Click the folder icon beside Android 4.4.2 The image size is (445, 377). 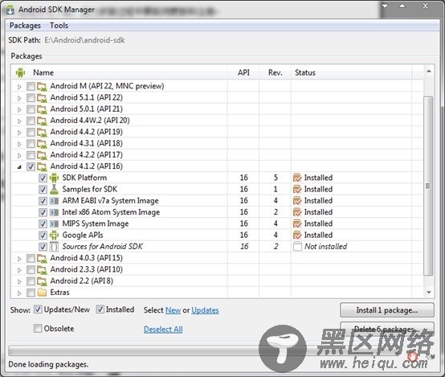click(42, 133)
